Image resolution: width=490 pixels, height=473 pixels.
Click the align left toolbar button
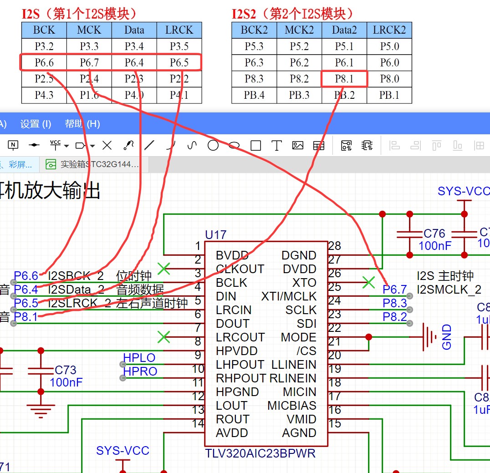click(394, 146)
